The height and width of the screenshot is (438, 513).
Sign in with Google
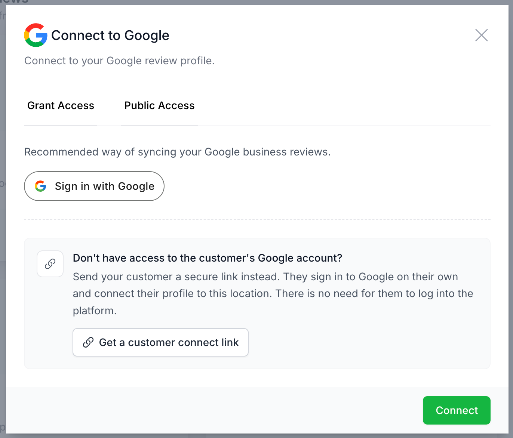[94, 186]
